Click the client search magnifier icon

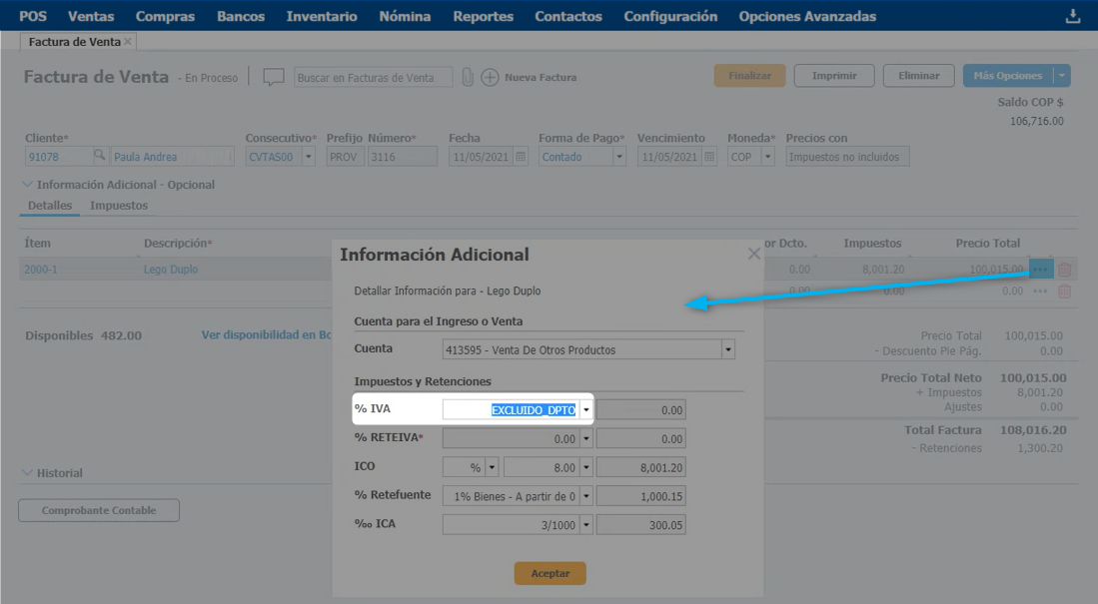[99, 157]
